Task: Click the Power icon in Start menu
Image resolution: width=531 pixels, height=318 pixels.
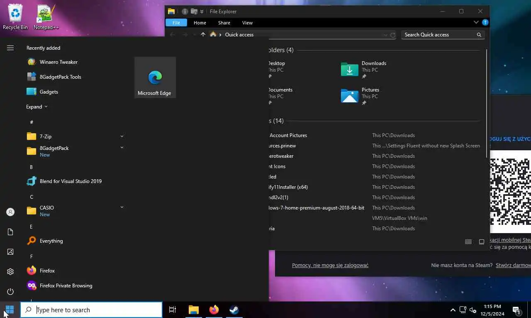Action: [10, 291]
